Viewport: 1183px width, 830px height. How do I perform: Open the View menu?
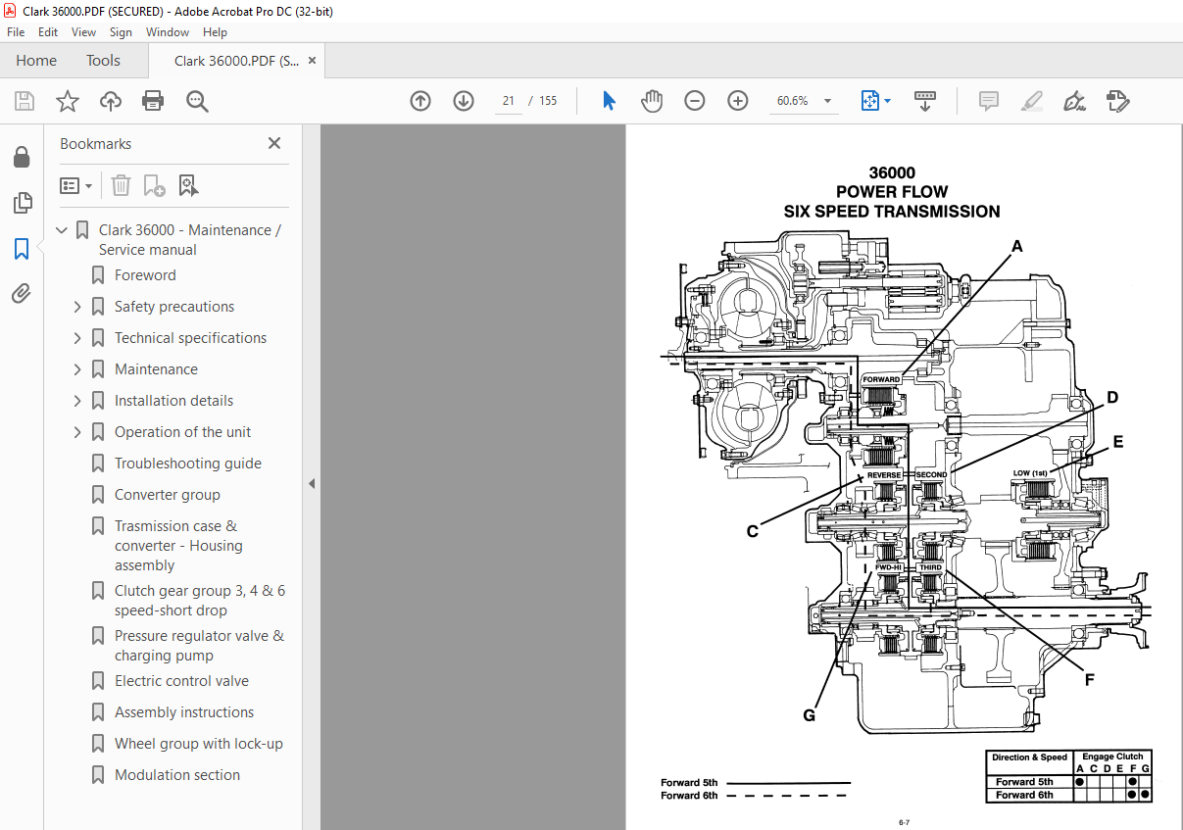pos(83,32)
